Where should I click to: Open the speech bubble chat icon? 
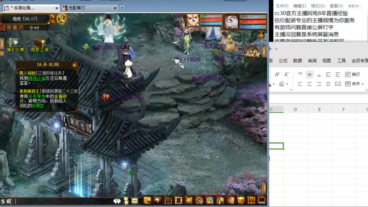tap(135, 201)
